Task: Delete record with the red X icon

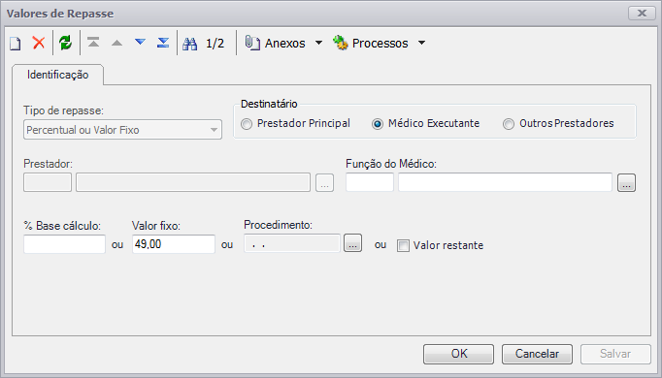Action: [x=39, y=43]
